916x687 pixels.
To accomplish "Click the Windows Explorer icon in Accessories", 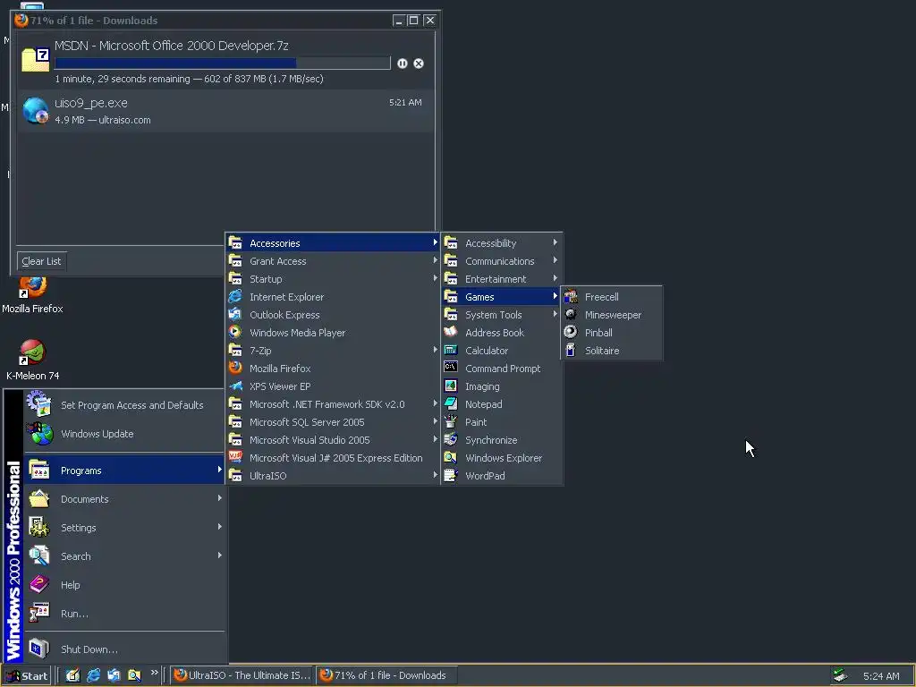I will tap(451, 457).
